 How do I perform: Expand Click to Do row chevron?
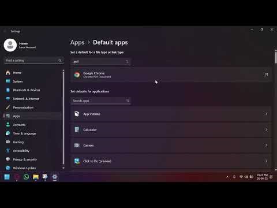[266, 161]
